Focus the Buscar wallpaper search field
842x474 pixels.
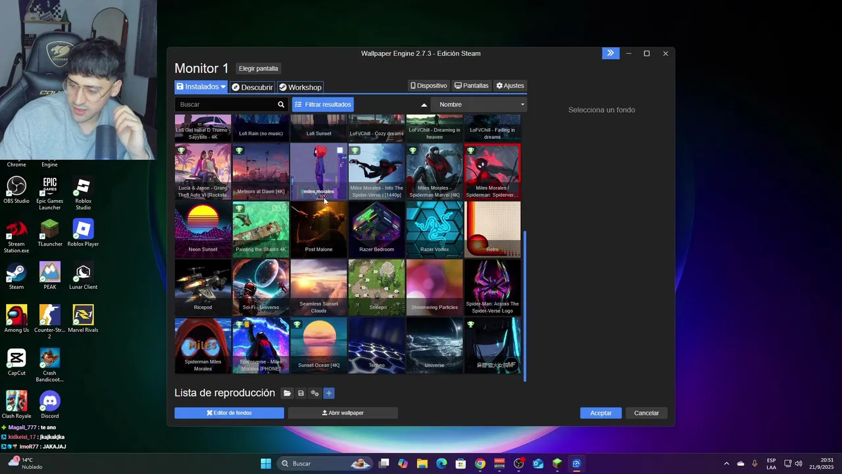pos(225,105)
